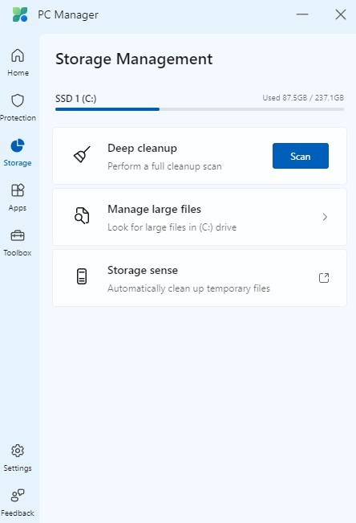Open the Apps section icon
This screenshot has height=523, width=356.
(x=18, y=190)
